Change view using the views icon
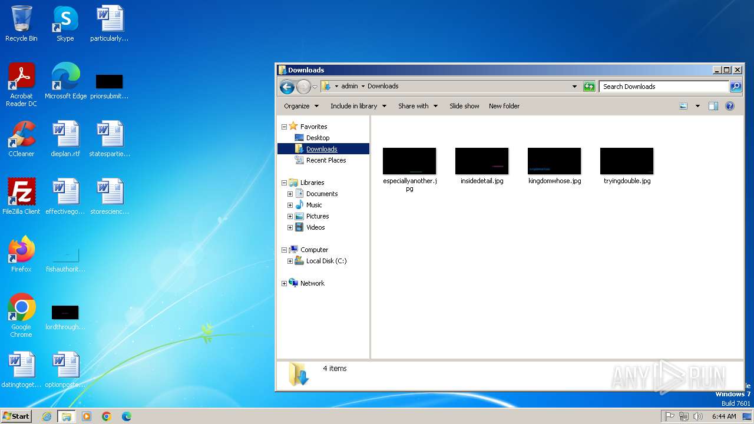The image size is (754, 424). click(x=683, y=106)
